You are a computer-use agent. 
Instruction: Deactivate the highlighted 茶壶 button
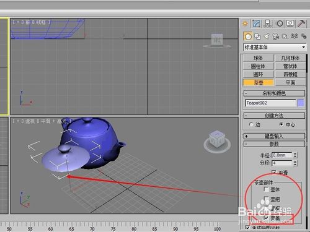pyautogui.click(x=259, y=82)
